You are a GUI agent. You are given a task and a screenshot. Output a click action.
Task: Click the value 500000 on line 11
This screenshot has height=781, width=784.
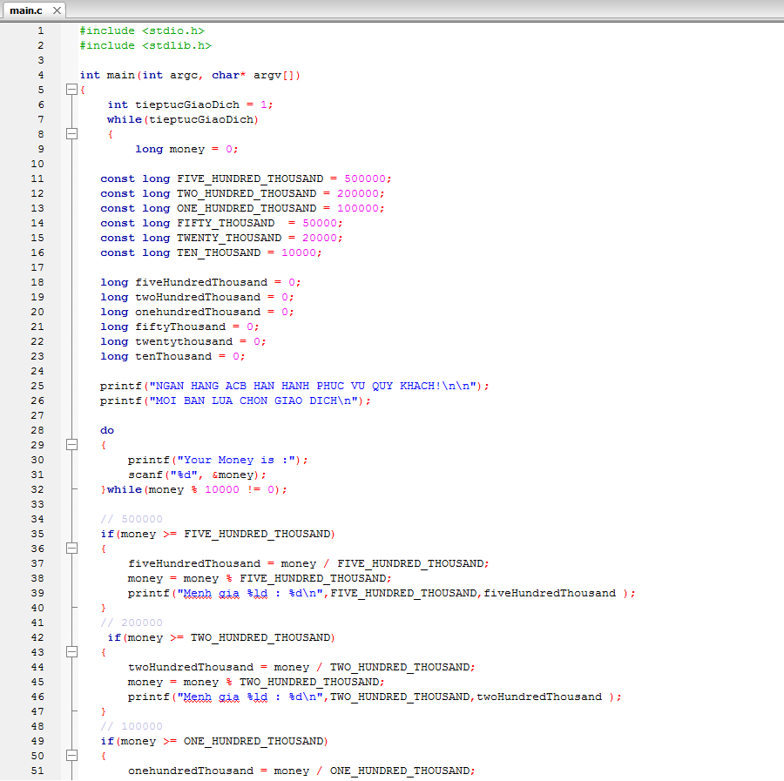pos(365,178)
